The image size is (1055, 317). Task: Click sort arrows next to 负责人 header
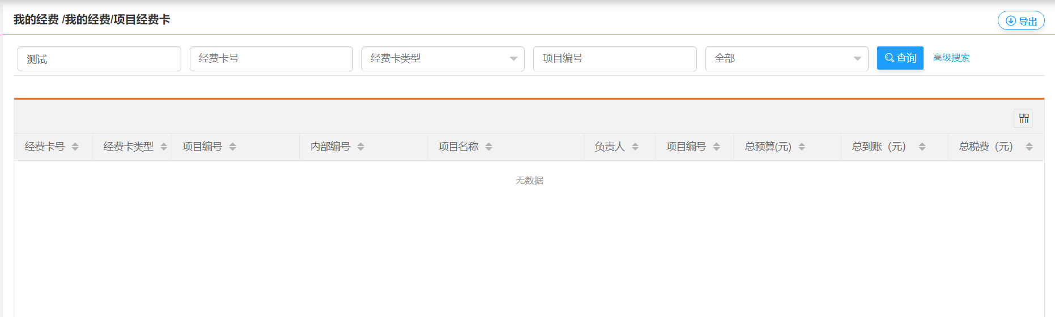tap(635, 147)
